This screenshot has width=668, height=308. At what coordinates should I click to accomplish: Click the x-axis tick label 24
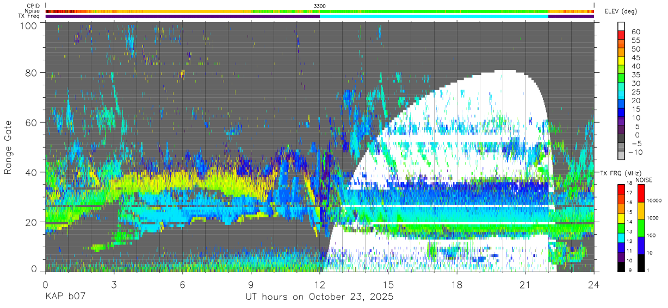[x=594, y=285]
